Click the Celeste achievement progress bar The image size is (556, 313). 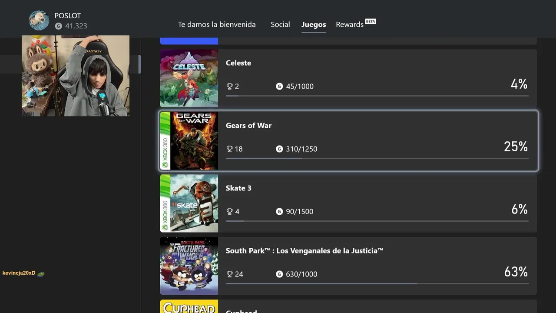point(377,96)
